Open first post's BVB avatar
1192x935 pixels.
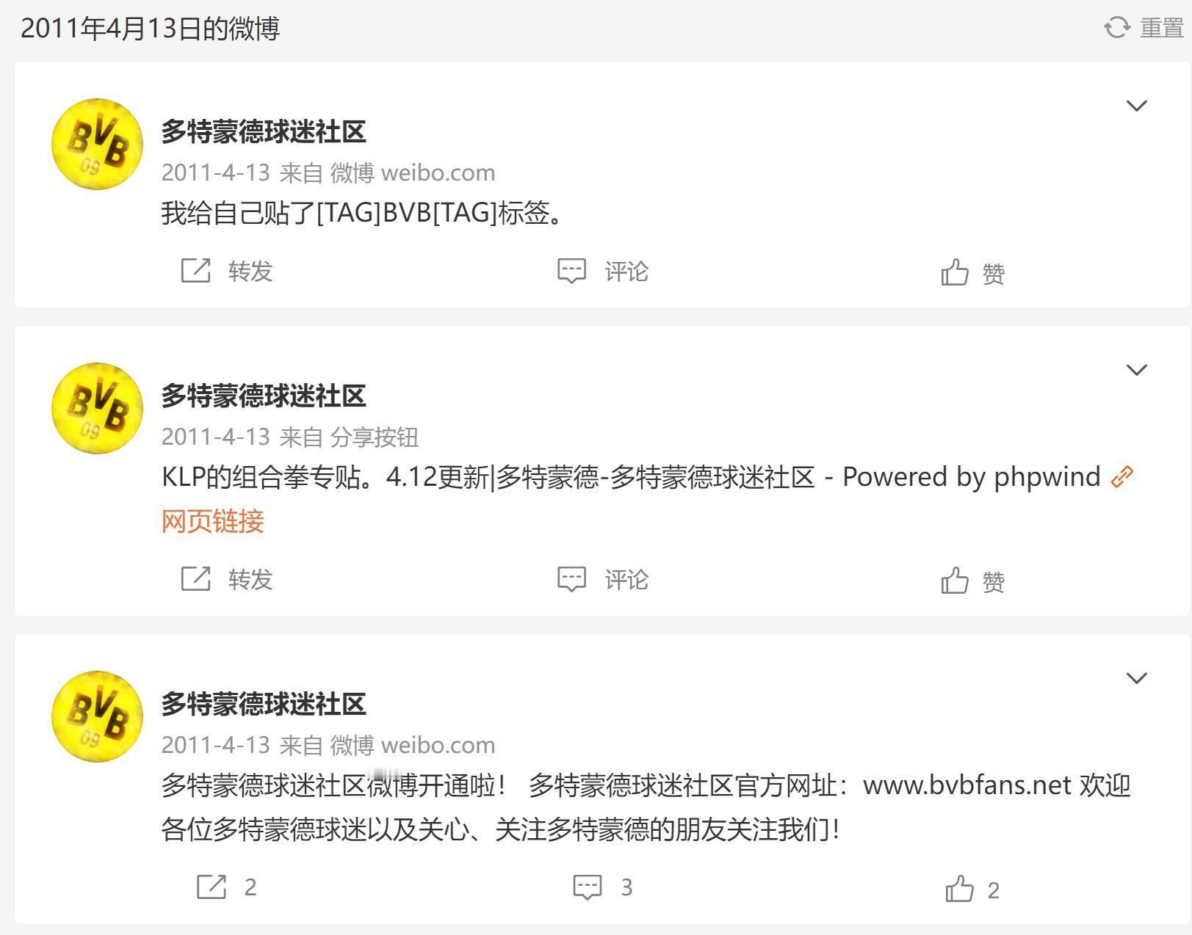click(97, 144)
